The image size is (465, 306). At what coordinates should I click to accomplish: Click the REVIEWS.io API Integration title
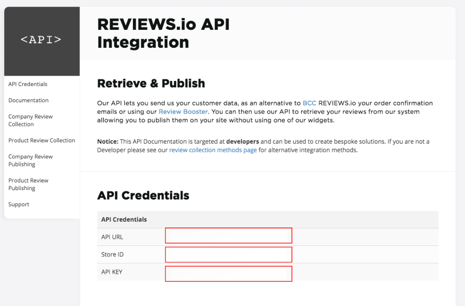(163, 33)
